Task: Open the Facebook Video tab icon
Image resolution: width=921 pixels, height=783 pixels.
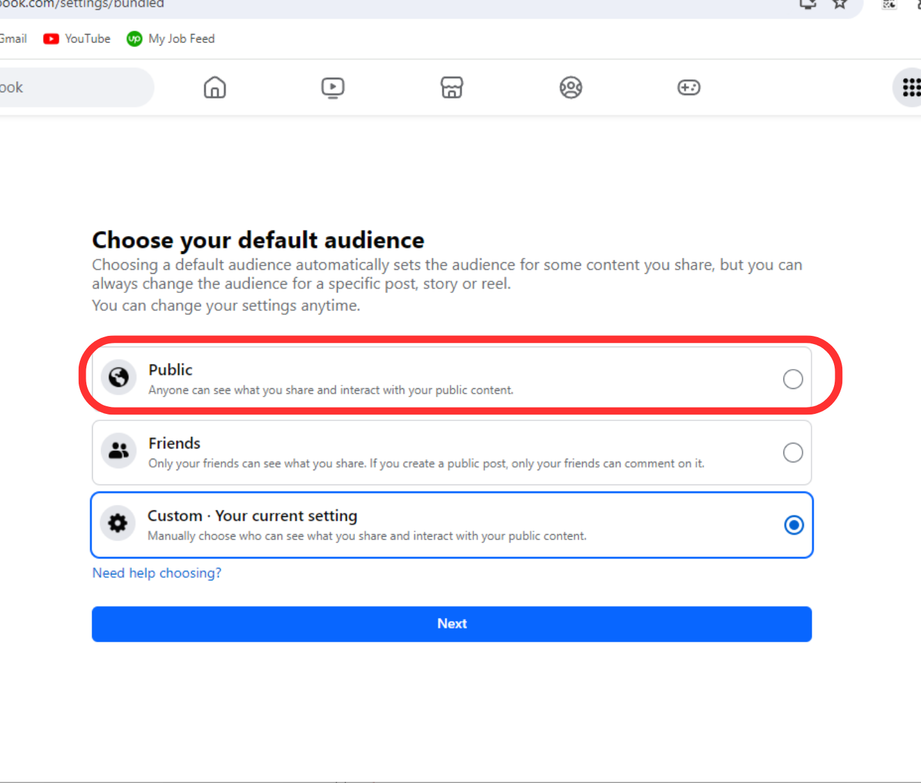Action: tap(333, 88)
